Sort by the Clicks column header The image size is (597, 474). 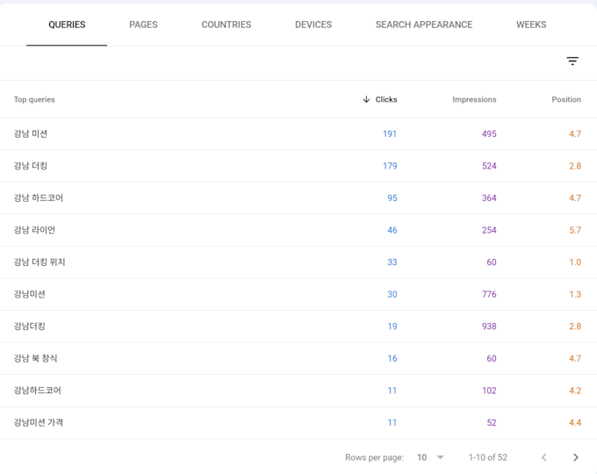386,99
